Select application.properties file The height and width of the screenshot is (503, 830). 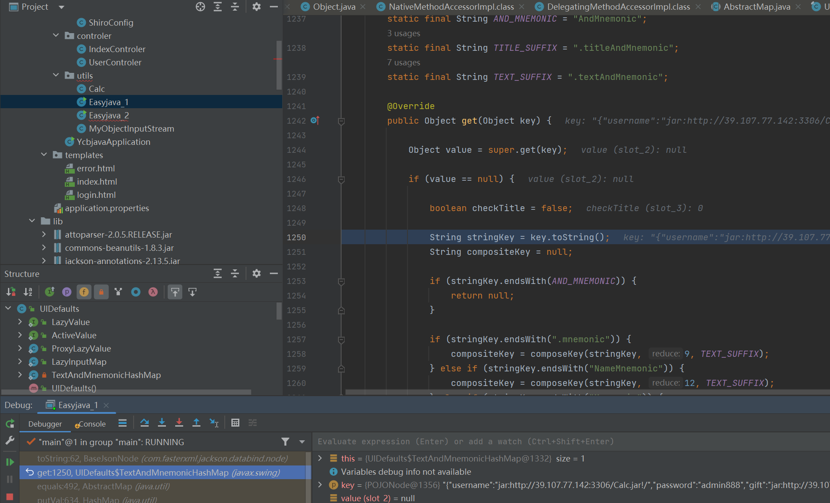click(x=107, y=208)
